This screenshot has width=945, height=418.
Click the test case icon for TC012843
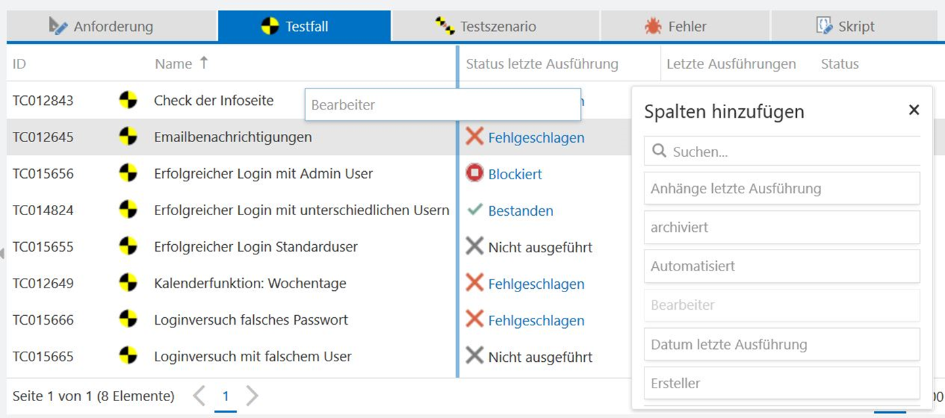coord(128,101)
